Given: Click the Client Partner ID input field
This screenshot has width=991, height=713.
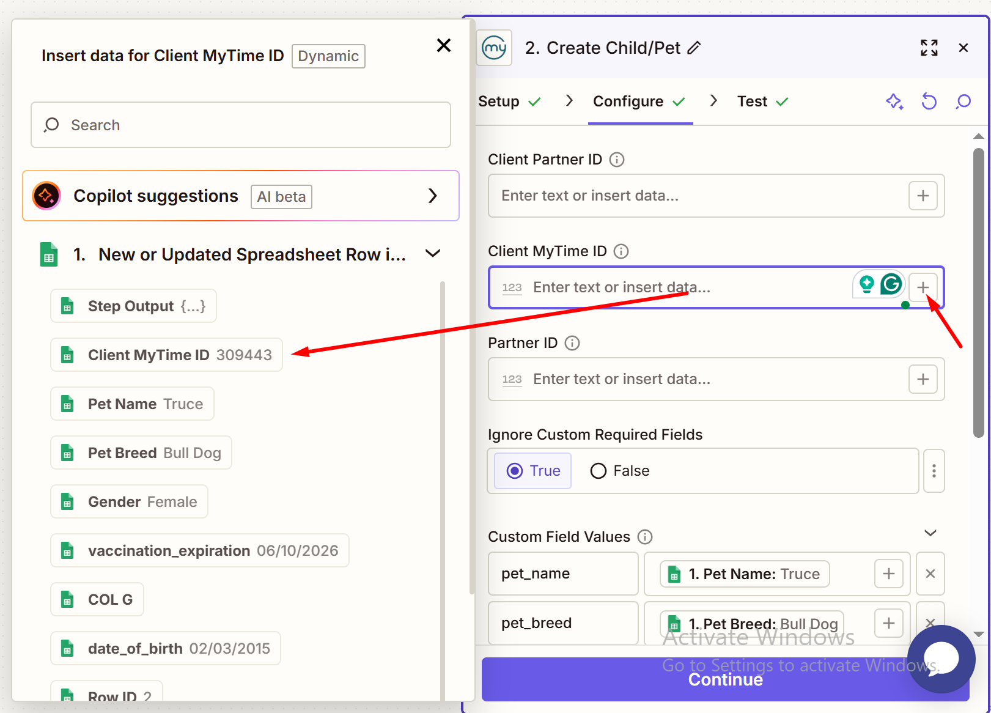Looking at the screenshot, I should 697,196.
